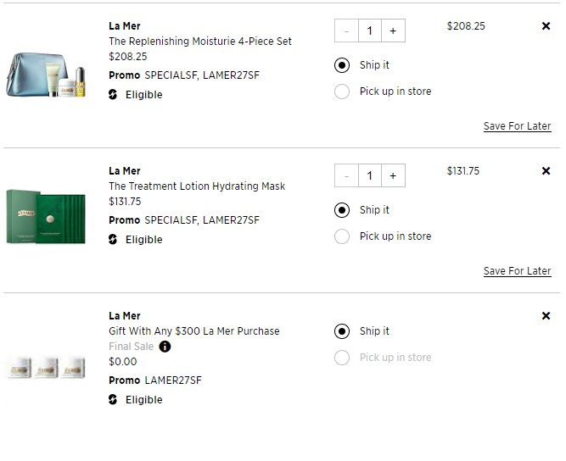Decrease quantity of Replenishing Moisture Set

346,31
